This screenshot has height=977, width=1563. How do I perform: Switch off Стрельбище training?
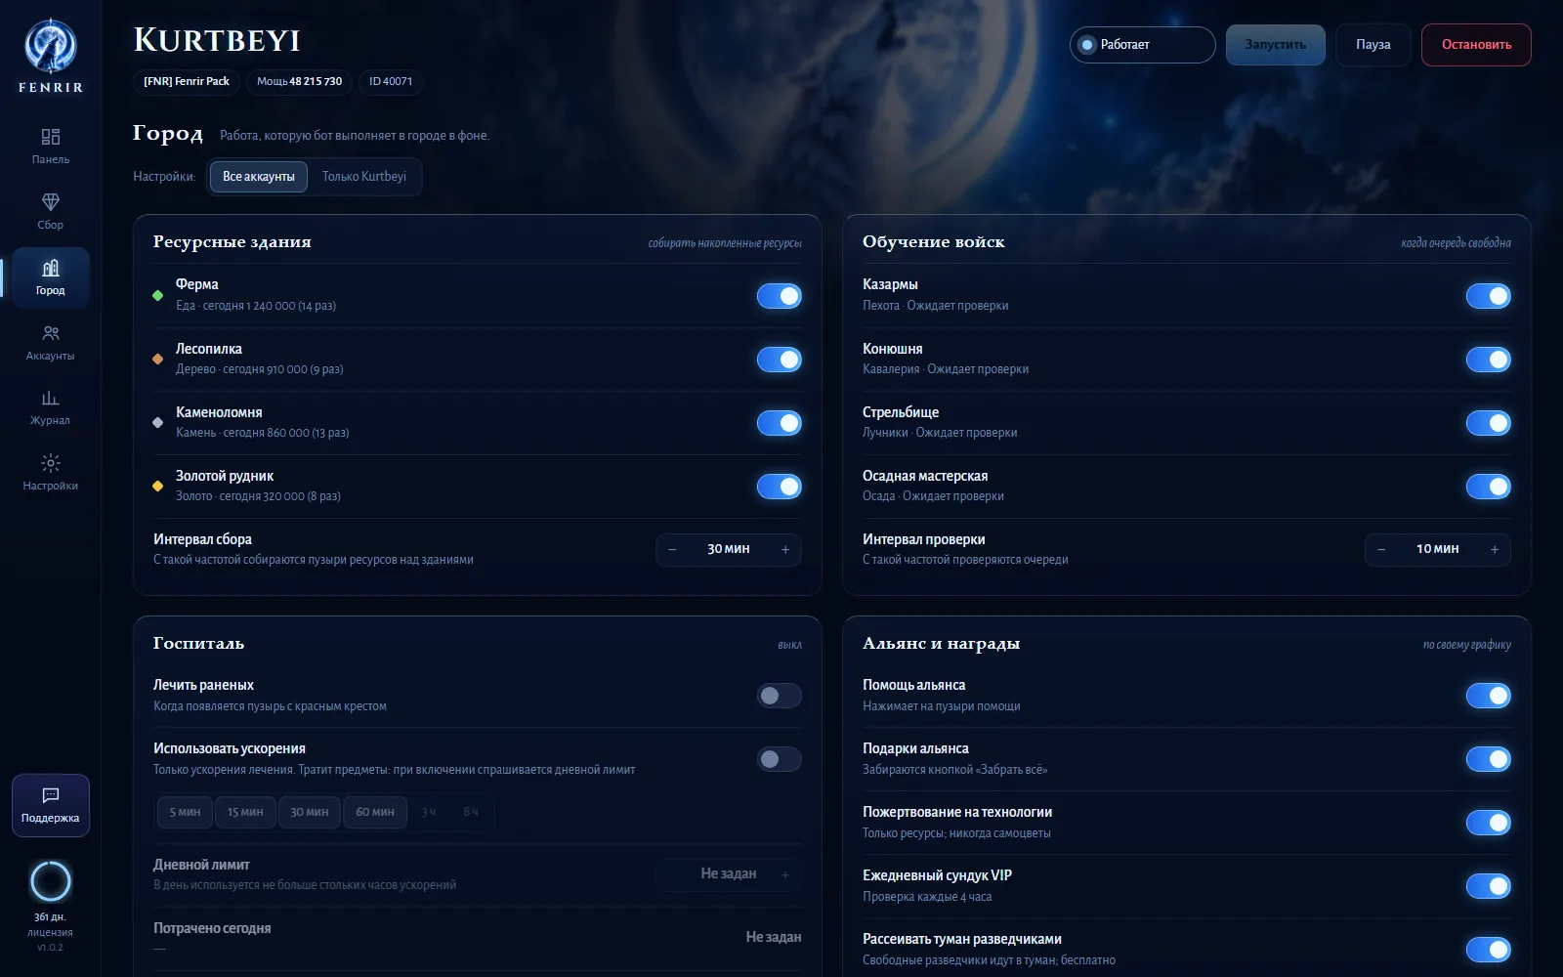[x=1489, y=423]
